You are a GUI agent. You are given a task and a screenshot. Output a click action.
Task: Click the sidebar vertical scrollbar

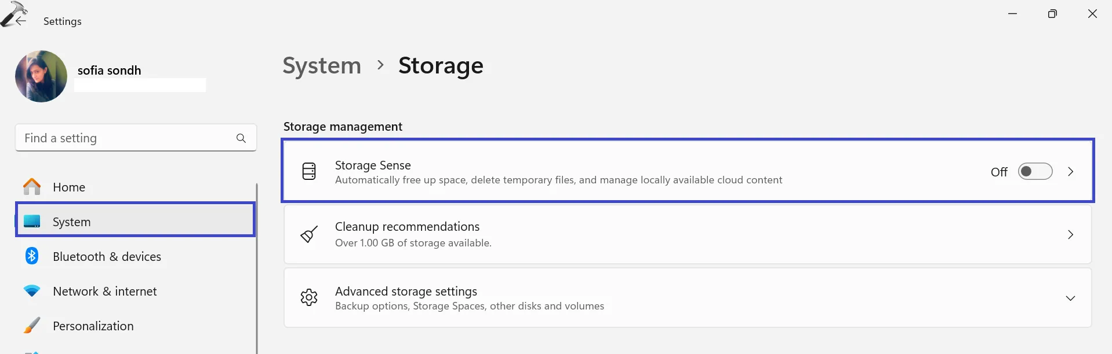pos(257,266)
